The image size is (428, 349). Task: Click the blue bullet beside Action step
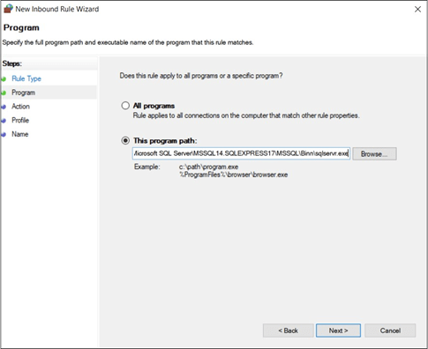4,107
